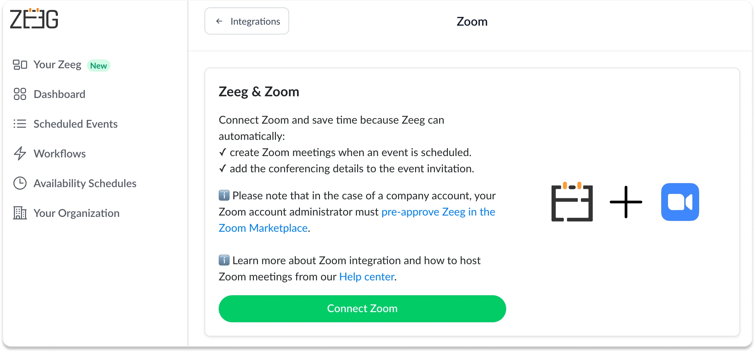
Task: Click the back arrow next to Integrations
Action: [x=219, y=21]
